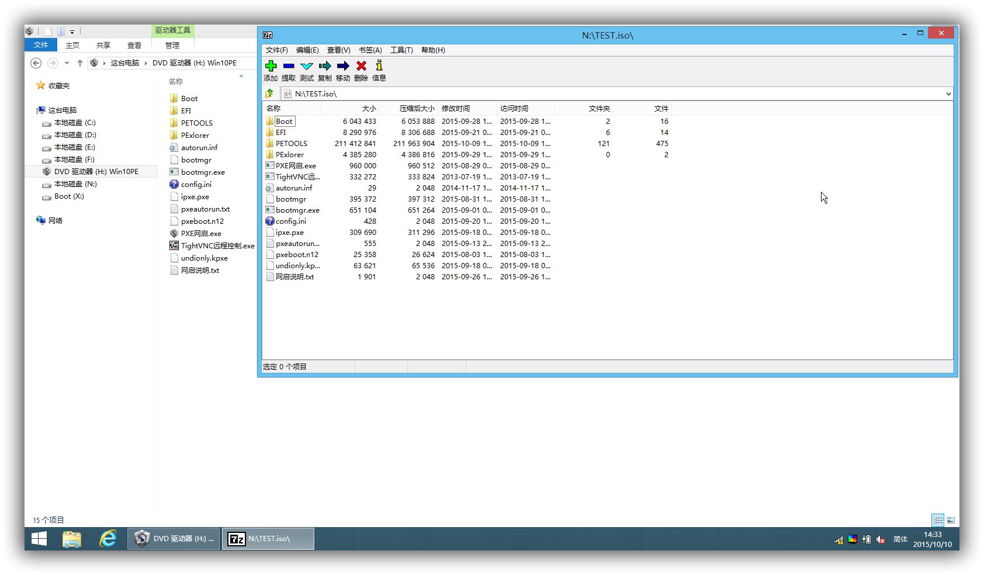This screenshot has height=575, width=984.
Task: Select autorun.inf in 7-Zip list
Action: tap(294, 188)
